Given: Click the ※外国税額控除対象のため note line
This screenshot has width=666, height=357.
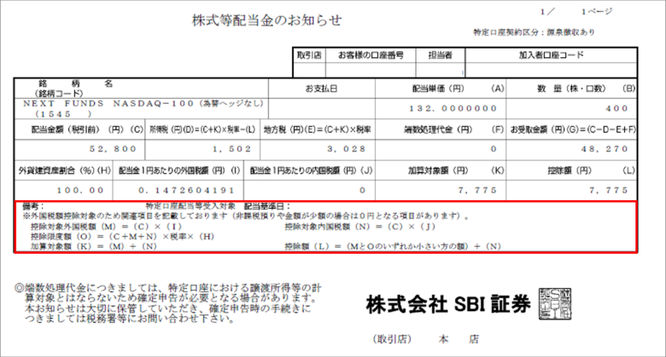Looking at the screenshot, I should pyautogui.click(x=246, y=216).
